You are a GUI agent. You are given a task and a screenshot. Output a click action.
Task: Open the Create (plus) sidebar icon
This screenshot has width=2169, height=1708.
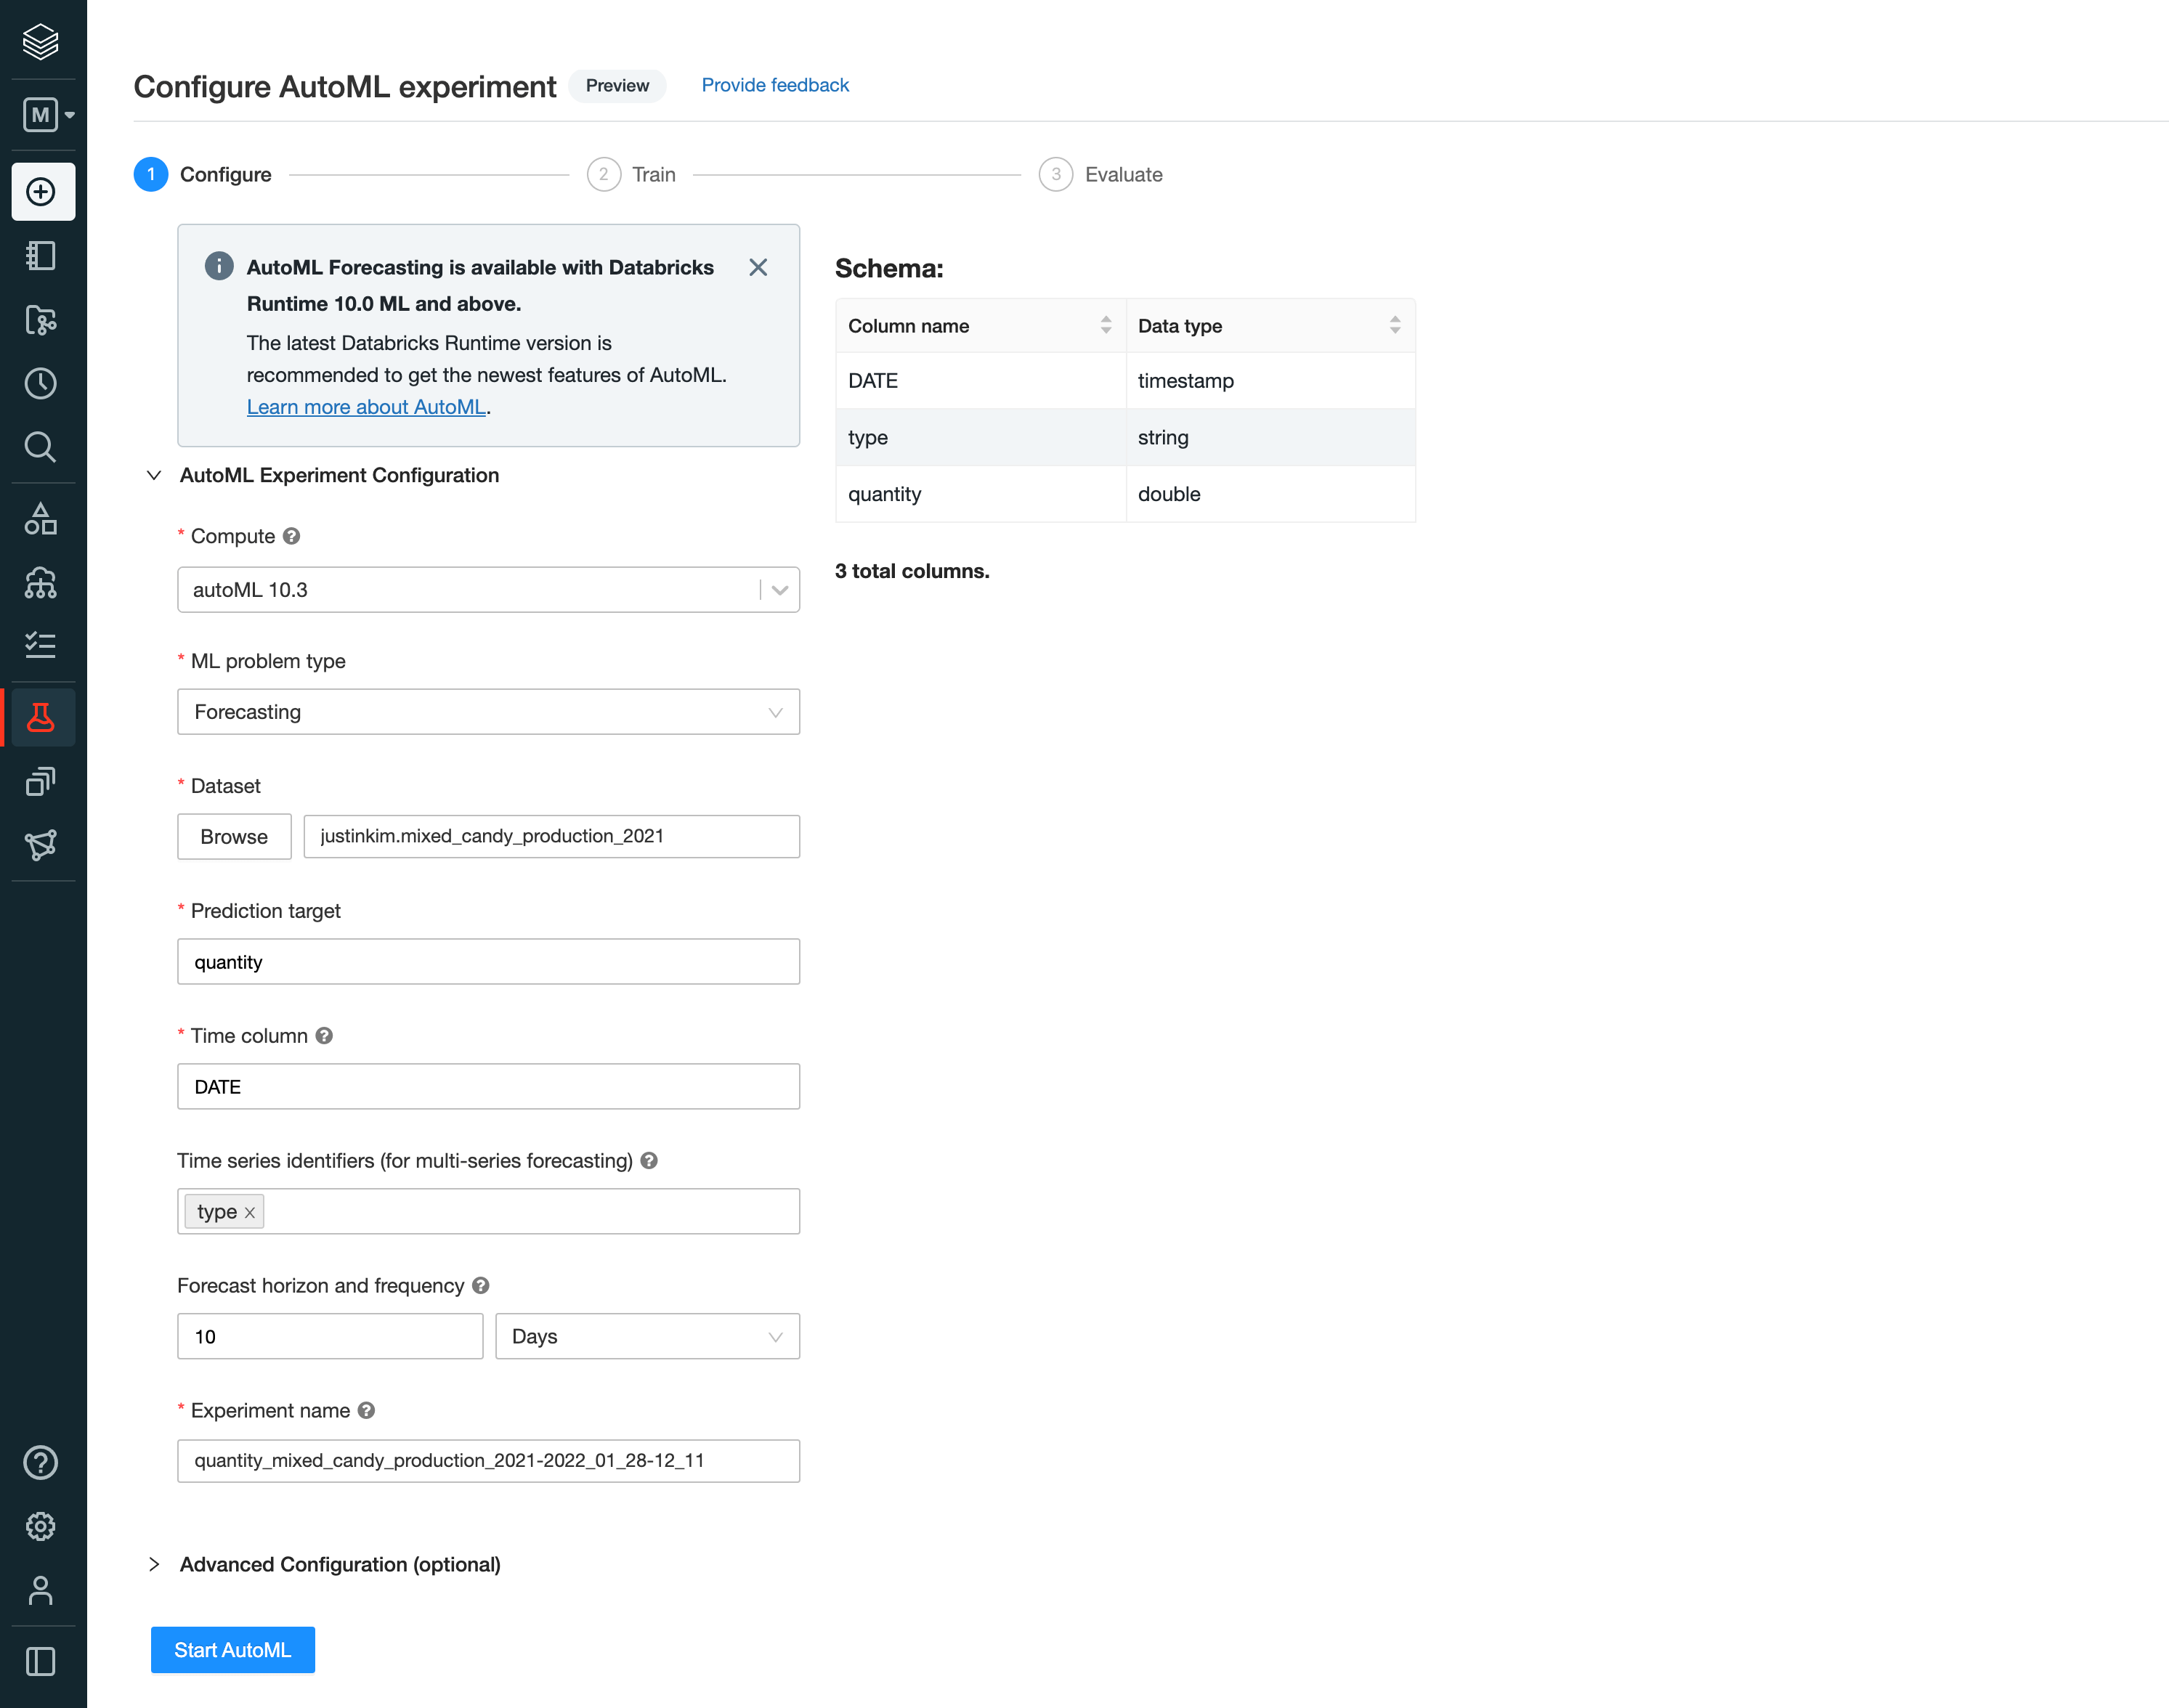tap(41, 191)
